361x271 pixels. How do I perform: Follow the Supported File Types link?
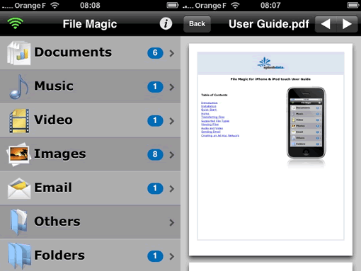click(215, 121)
